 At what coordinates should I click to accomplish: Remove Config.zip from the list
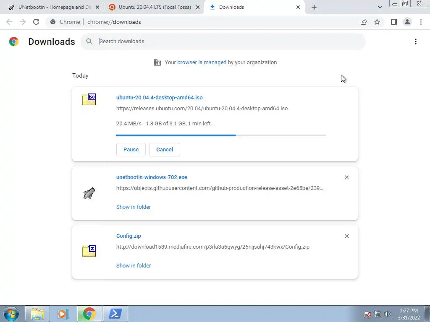(x=346, y=236)
